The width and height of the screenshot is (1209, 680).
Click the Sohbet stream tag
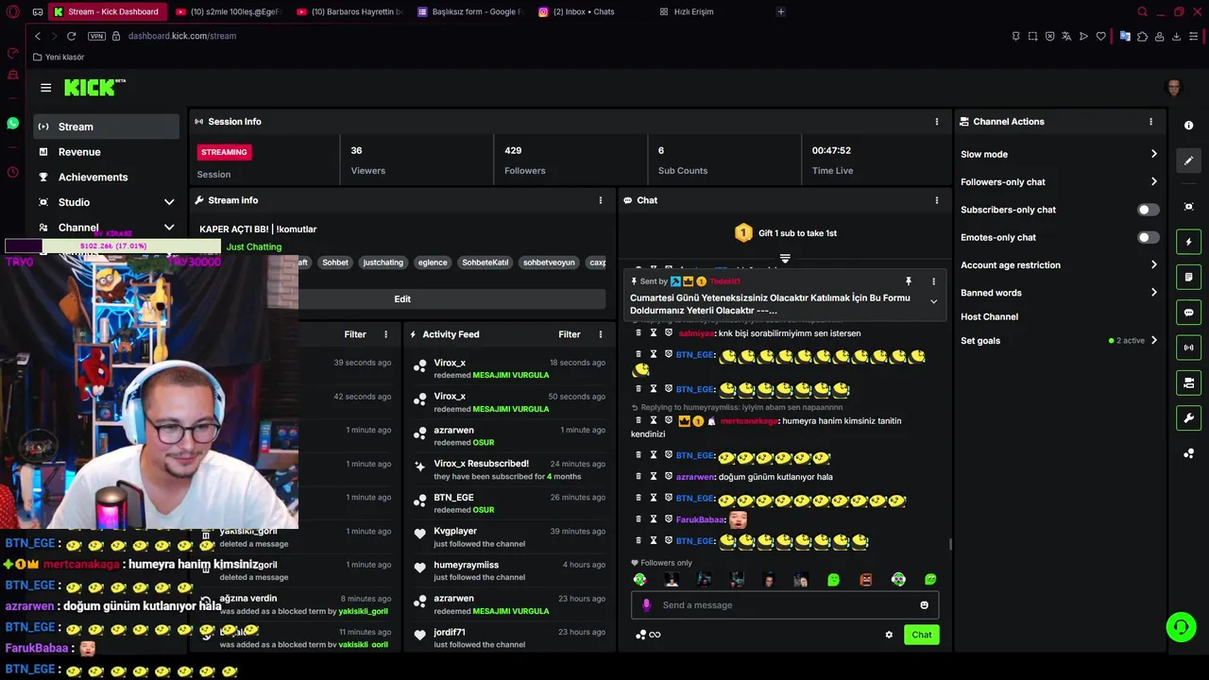point(335,263)
